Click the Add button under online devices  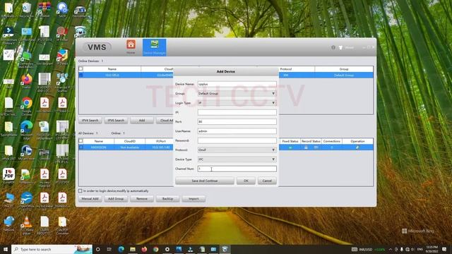click(142, 121)
